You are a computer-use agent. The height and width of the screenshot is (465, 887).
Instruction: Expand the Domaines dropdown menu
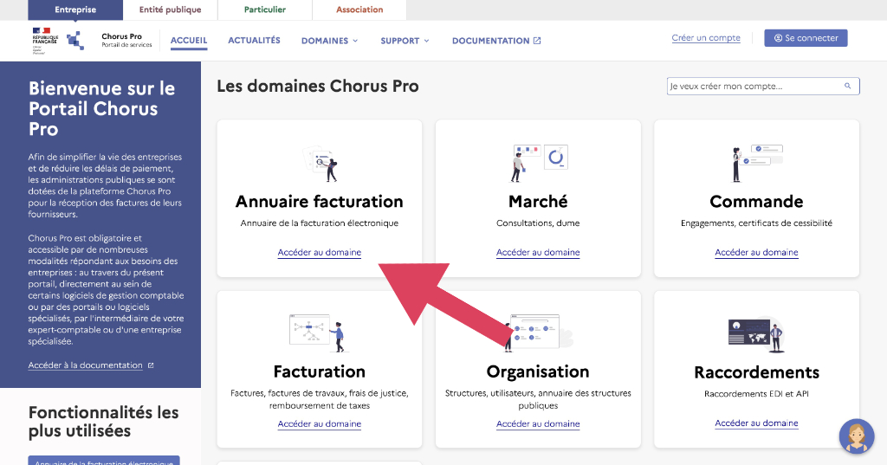pos(329,41)
